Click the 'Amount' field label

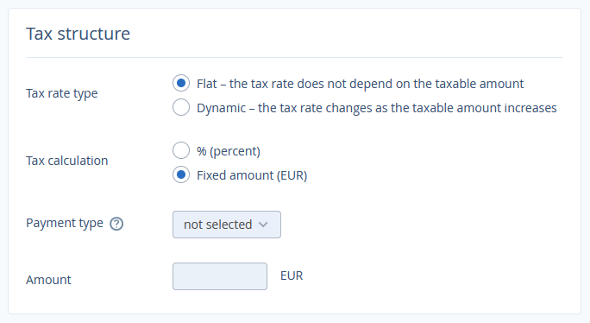48,280
